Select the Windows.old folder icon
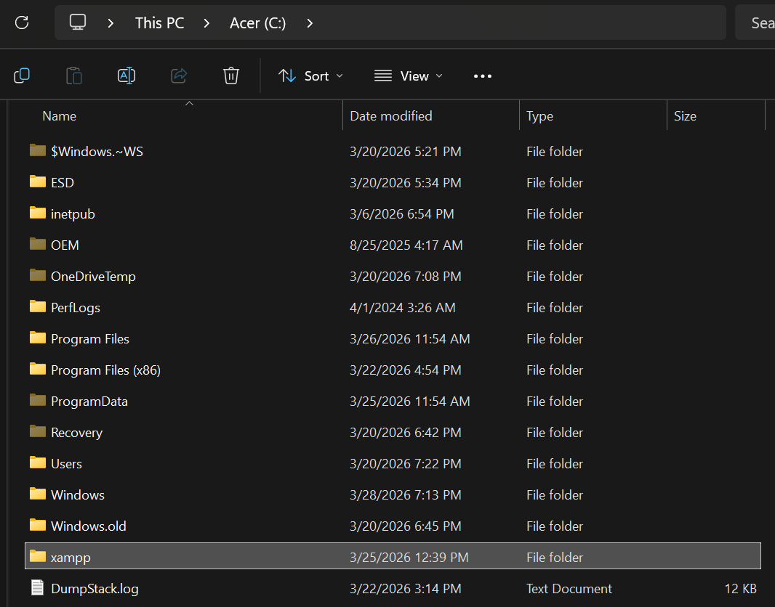The width and height of the screenshot is (775, 607). tap(38, 524)
